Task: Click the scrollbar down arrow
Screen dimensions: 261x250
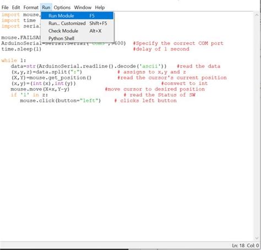Action: tap(257, 238)
